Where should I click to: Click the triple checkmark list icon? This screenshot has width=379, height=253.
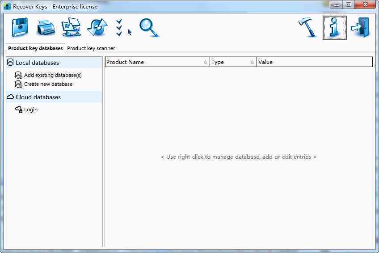(x=119, y=28)
